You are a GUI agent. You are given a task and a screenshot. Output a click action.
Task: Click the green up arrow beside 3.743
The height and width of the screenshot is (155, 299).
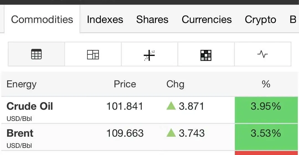[x=171, y=133]
